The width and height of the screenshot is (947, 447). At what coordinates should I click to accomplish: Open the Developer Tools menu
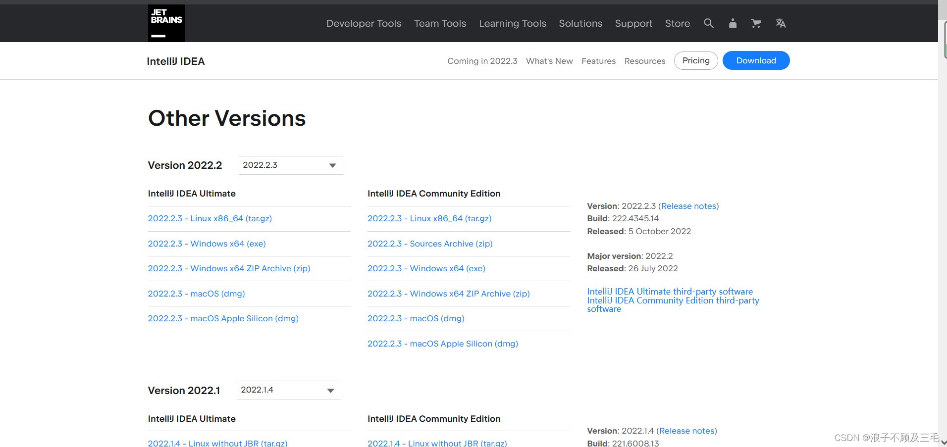[364, 23]
